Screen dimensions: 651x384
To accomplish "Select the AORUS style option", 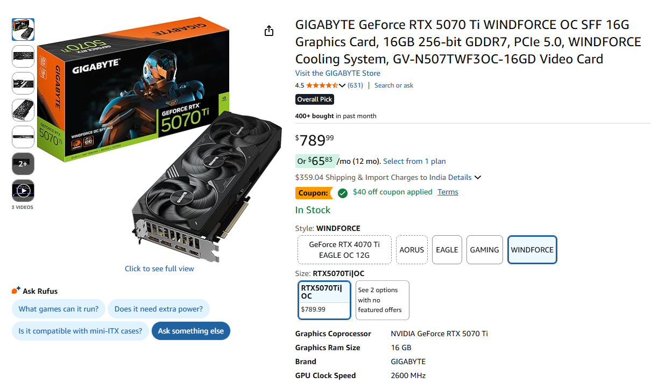I will pyautogui.click(x=412, y=249).
